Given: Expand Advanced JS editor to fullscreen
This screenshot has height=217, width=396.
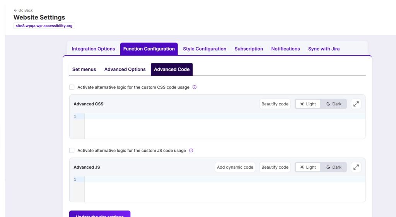Looking at the screenshot, I should coord(356,167).
